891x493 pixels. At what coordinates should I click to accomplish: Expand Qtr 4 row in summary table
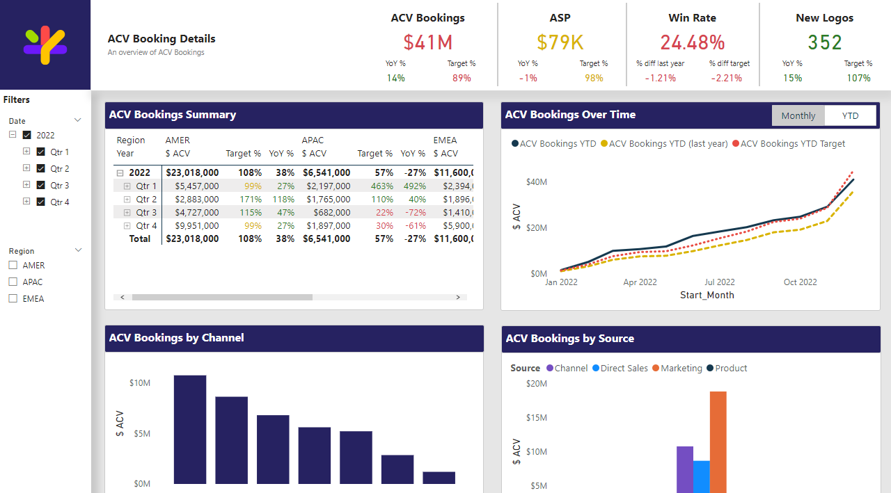click(127, 226)
